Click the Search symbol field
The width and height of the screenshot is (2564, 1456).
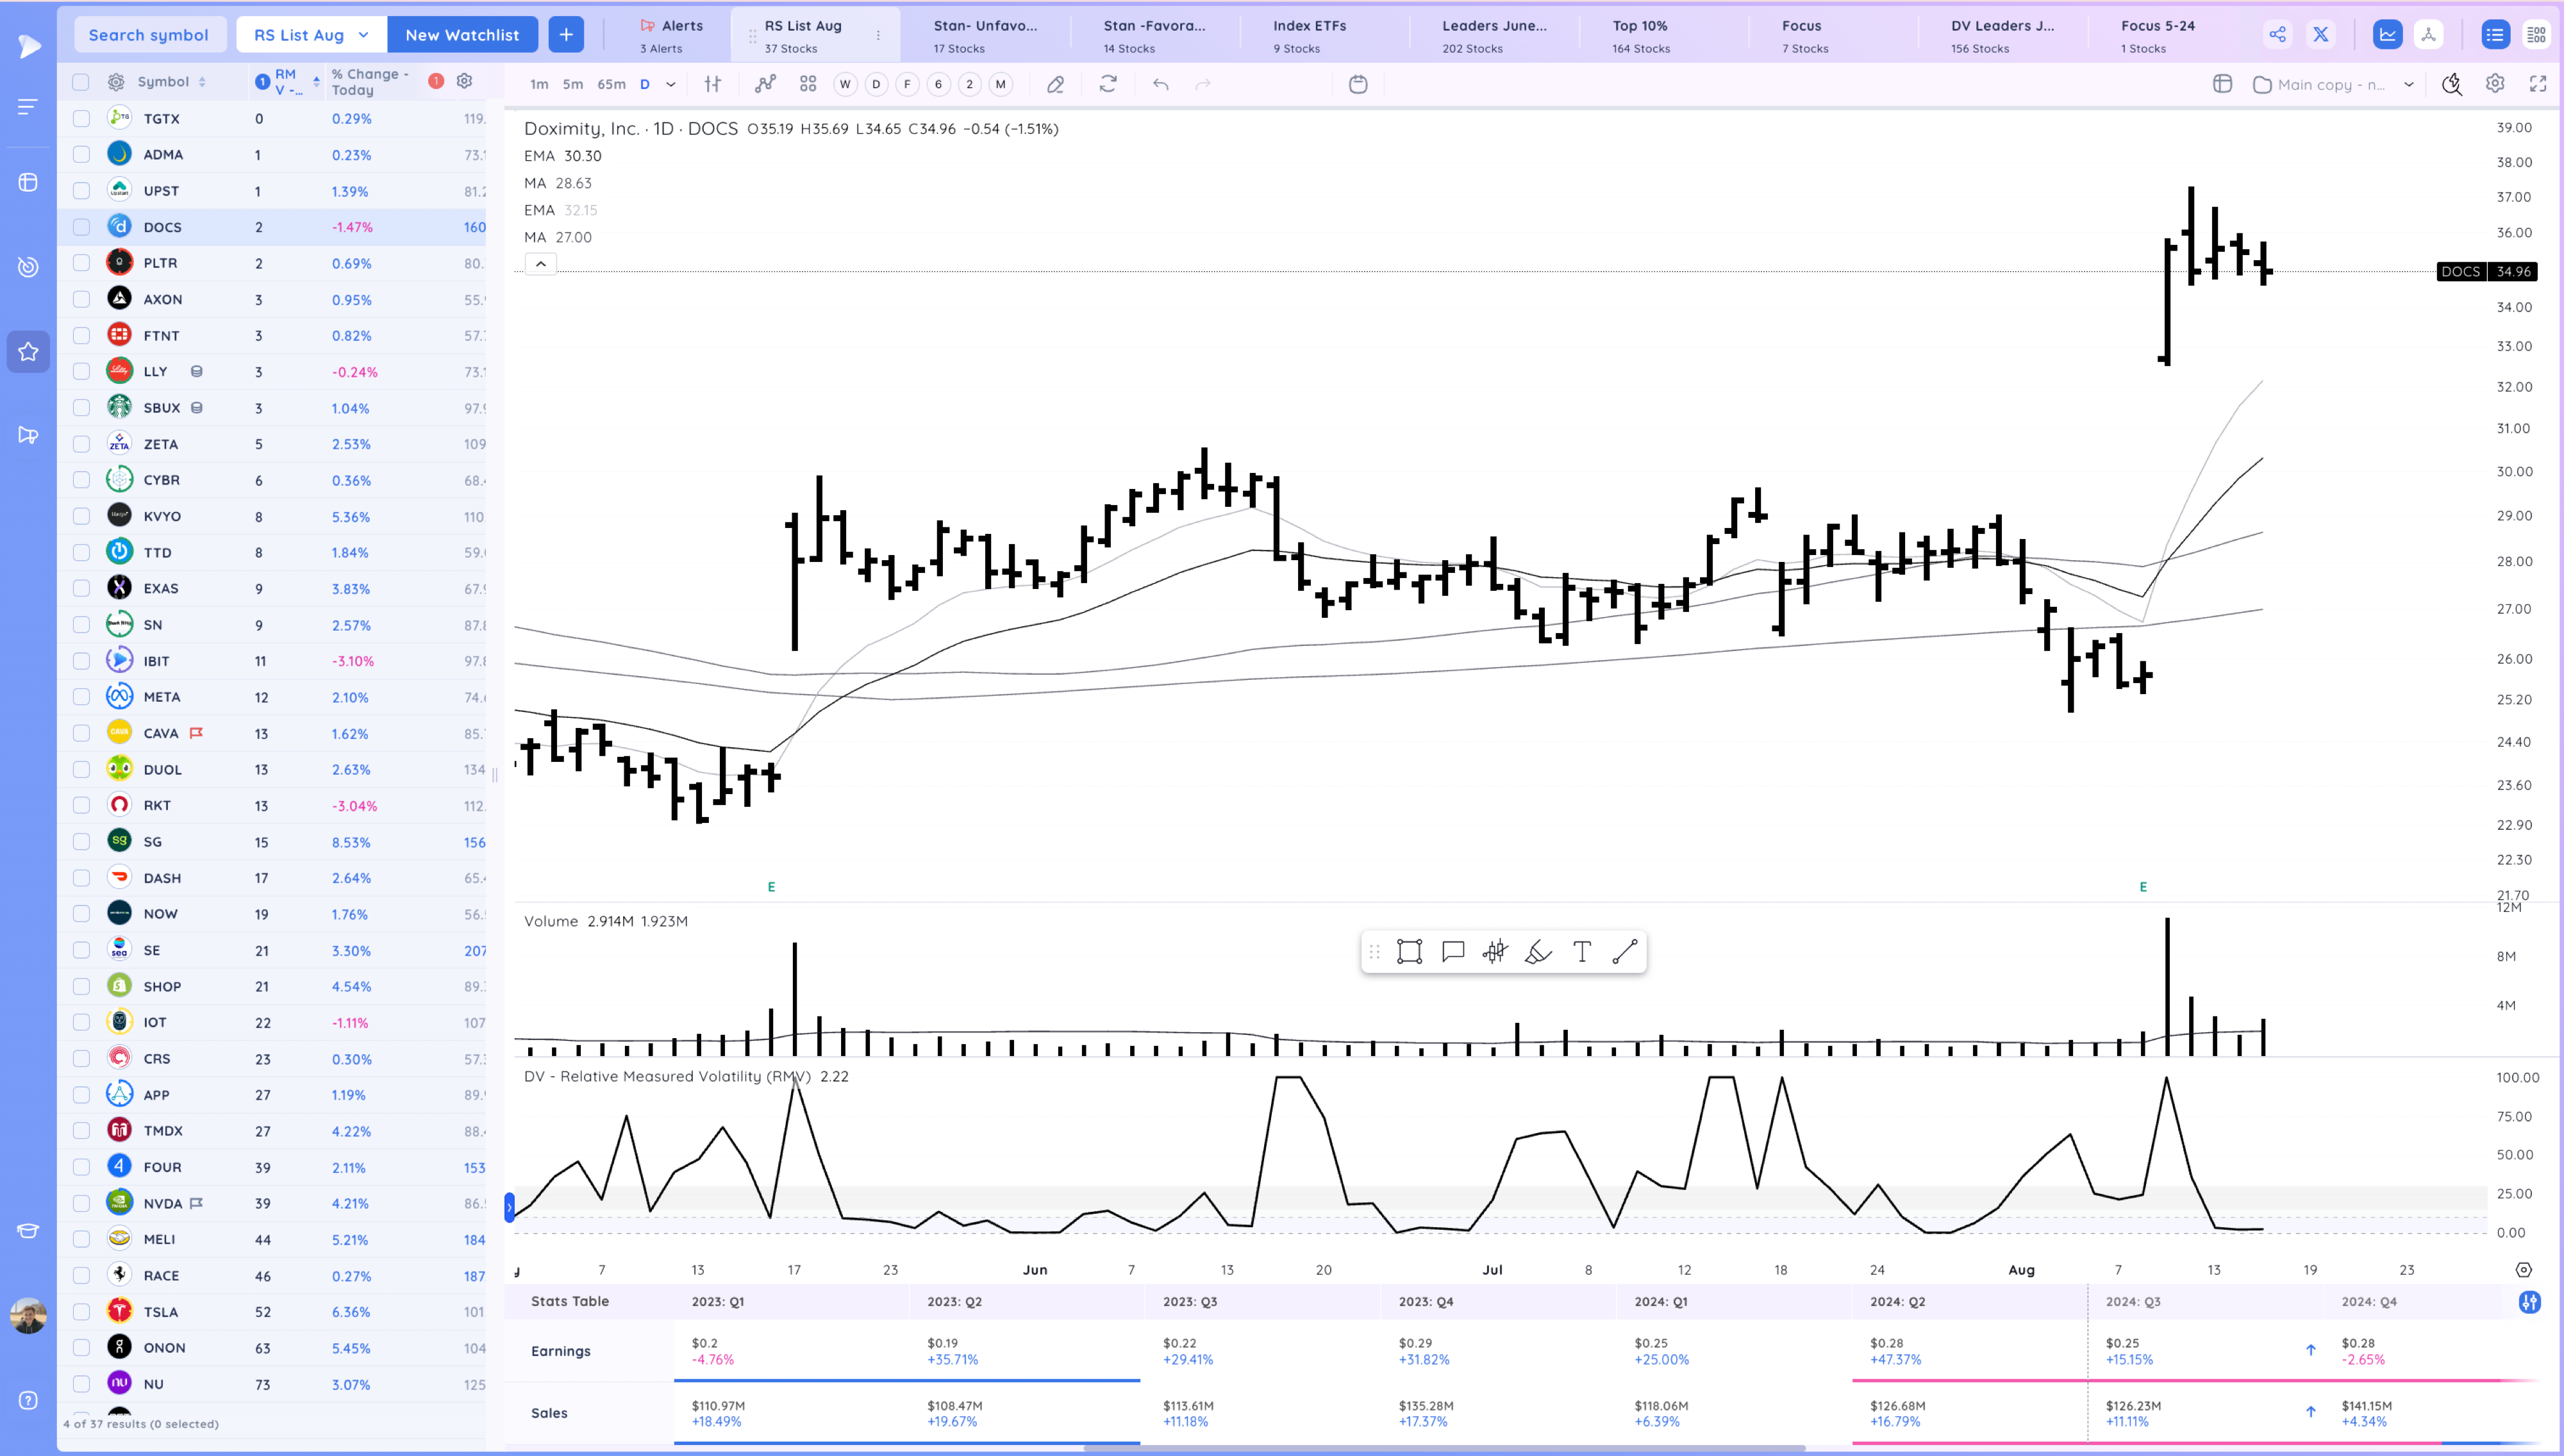149,33
